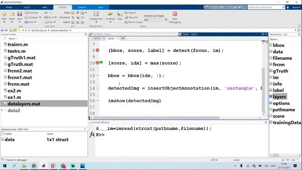Set a breakpoint at line 12 dash

click(x=98, y=76)
